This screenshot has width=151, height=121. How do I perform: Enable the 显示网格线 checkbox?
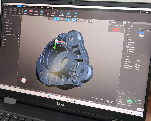tap(127, 43)
